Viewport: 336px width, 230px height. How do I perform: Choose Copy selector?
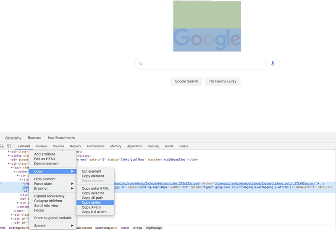click(95, 193)
